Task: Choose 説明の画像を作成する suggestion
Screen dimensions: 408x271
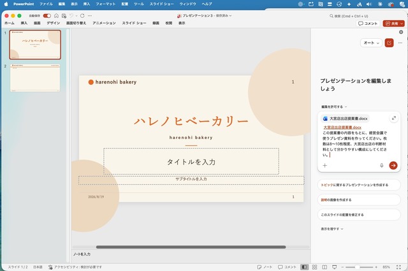Action: (x=359, y=200)
